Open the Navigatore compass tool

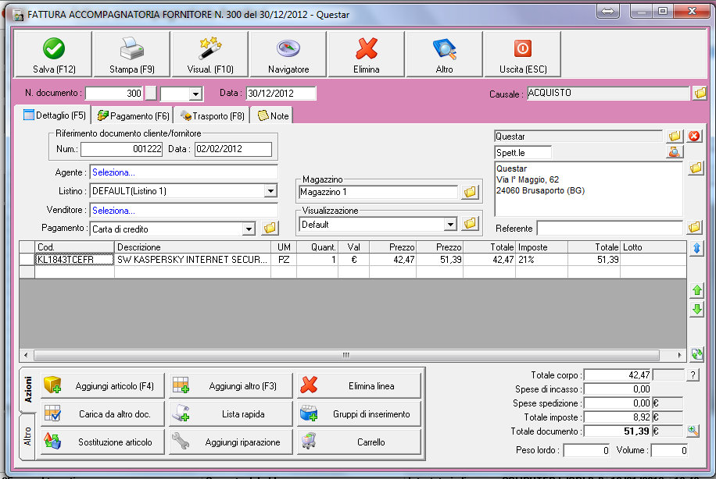(288, 55)
